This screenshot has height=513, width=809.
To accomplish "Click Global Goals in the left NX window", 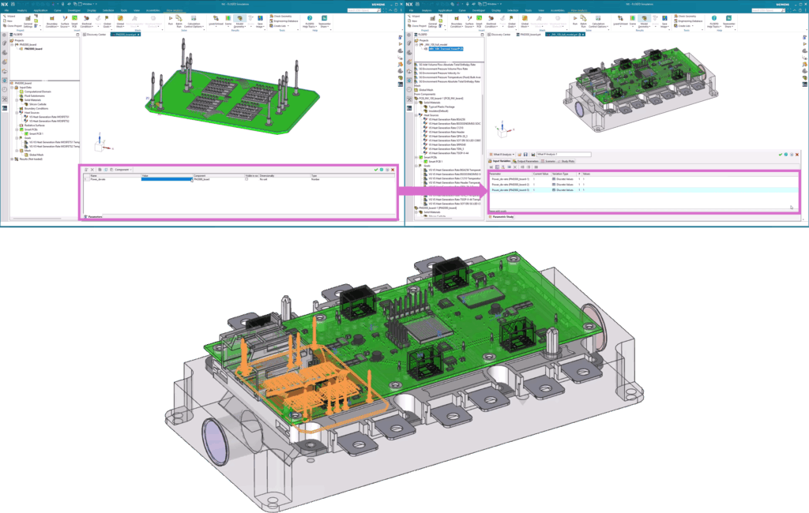I will [107, 21].
